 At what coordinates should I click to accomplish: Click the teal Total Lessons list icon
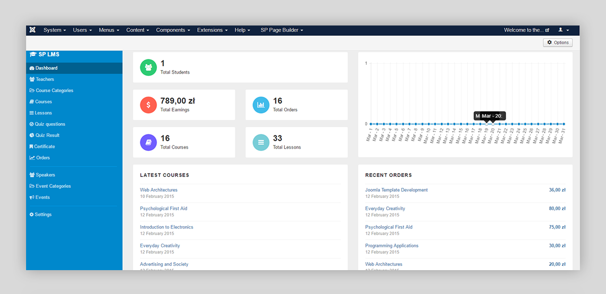tap(261, 142)
